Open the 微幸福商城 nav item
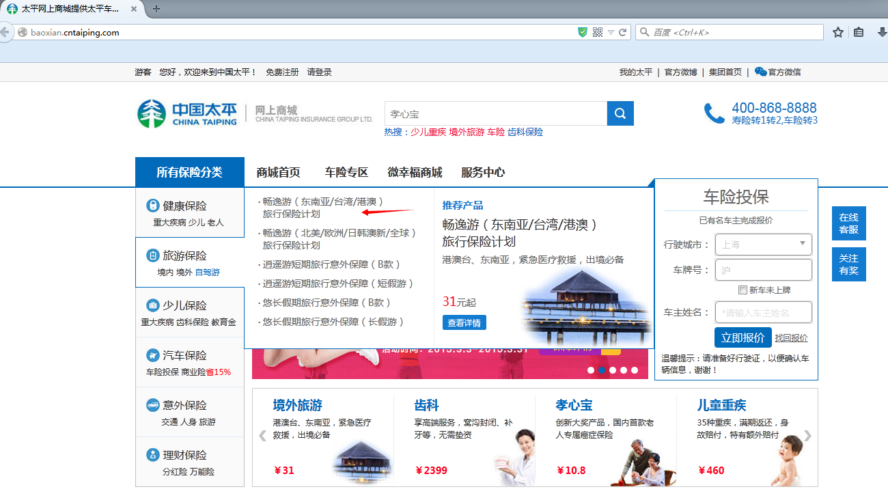The image size is (888, 500). coord(415,172)
